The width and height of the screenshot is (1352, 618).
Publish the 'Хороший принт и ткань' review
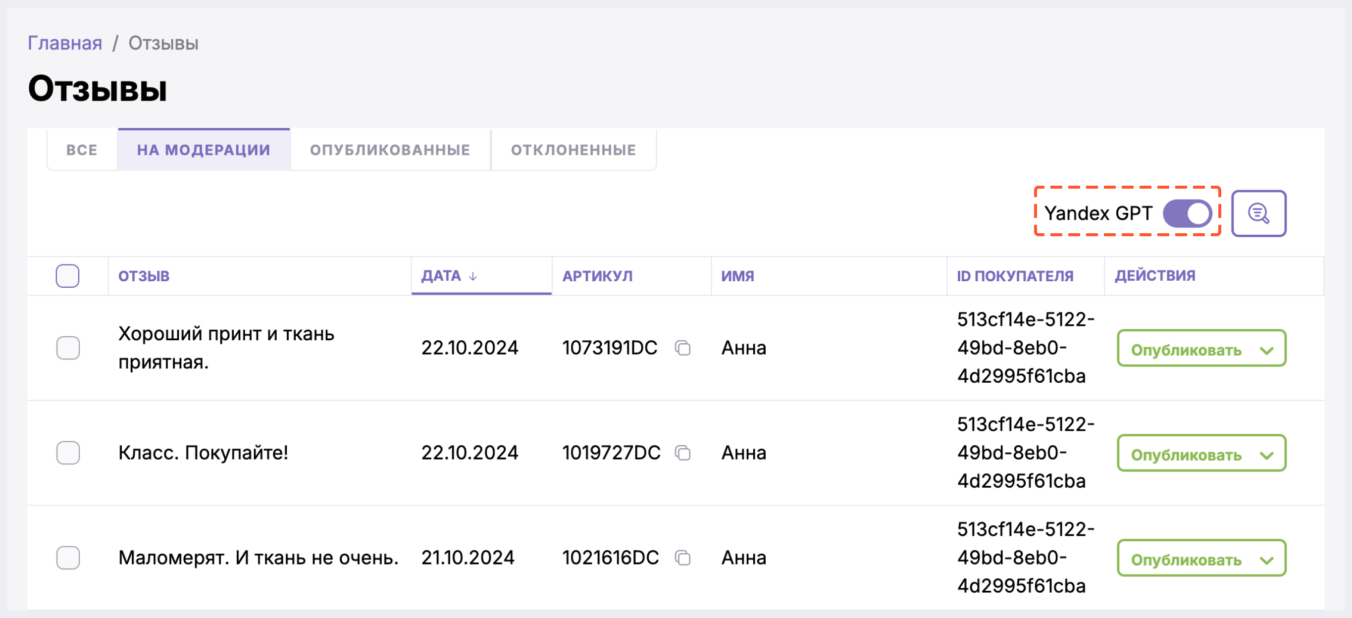pos(1186,350)
